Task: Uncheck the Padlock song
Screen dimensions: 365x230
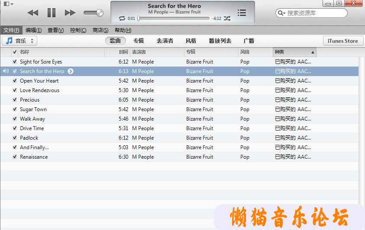Action: tap(15, 138)
